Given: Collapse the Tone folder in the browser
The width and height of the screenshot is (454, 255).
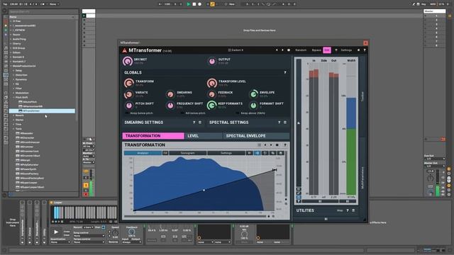Looking at the screenshot, I should (13, 129).
